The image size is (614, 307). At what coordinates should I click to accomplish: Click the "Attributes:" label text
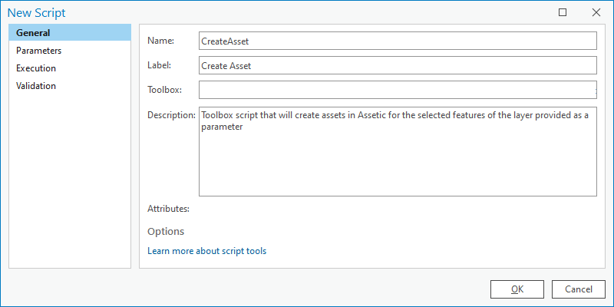(x=168, y=209)
